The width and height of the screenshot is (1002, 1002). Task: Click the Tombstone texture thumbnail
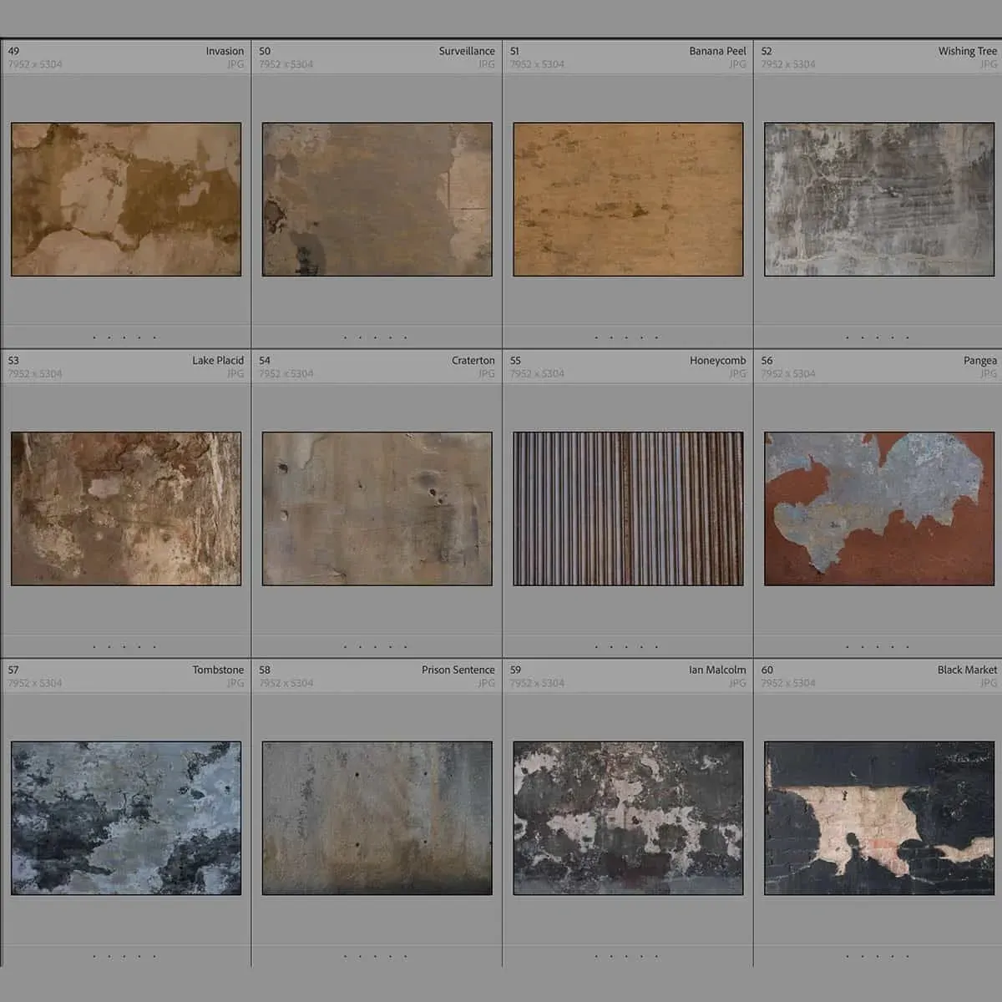(x=126, y=818)
